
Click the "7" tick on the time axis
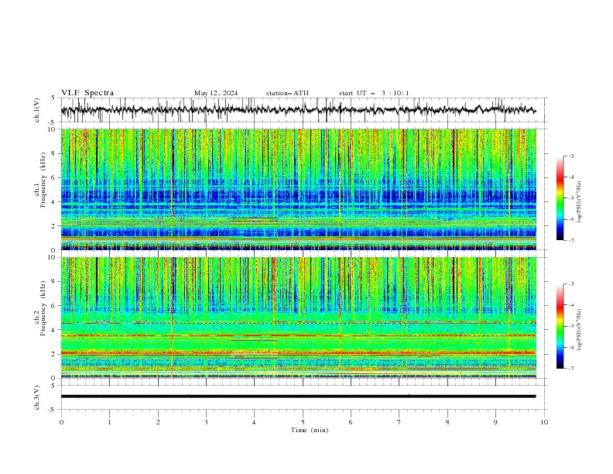(399, 422)
